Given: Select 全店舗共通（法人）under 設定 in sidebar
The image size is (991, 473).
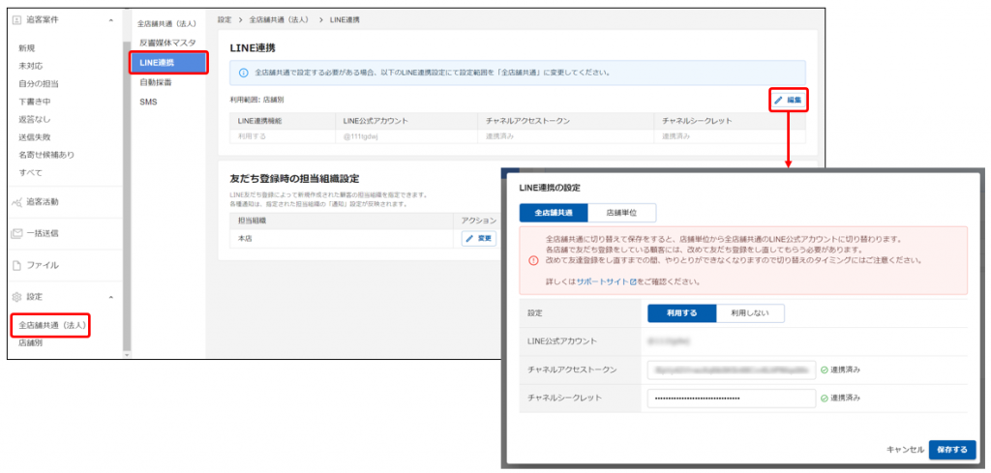Looking at the screenshot, I should 52,325.
